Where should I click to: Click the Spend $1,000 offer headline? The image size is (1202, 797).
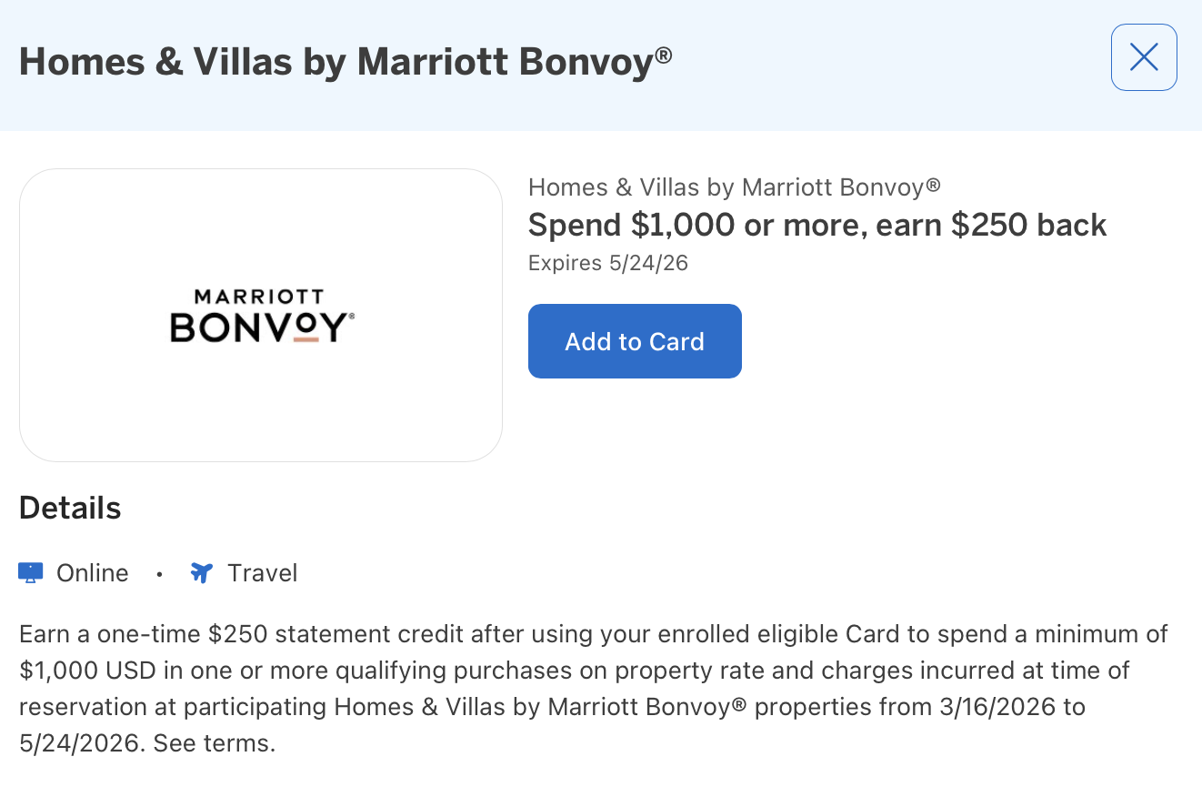pos(816,225)
